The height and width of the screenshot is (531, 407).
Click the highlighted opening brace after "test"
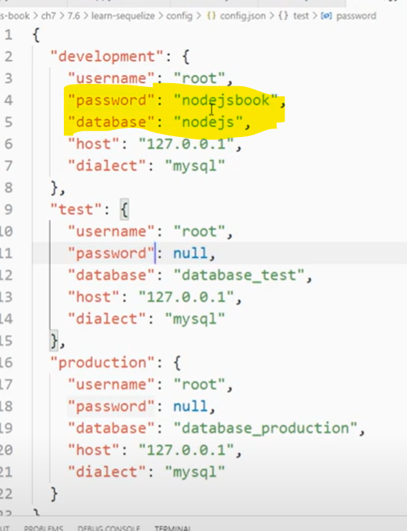click(x=125, y=209)
